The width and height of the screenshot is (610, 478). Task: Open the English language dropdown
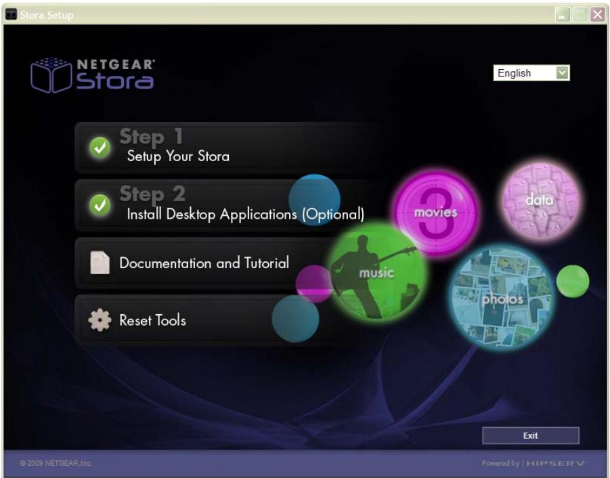pos(531,73)
